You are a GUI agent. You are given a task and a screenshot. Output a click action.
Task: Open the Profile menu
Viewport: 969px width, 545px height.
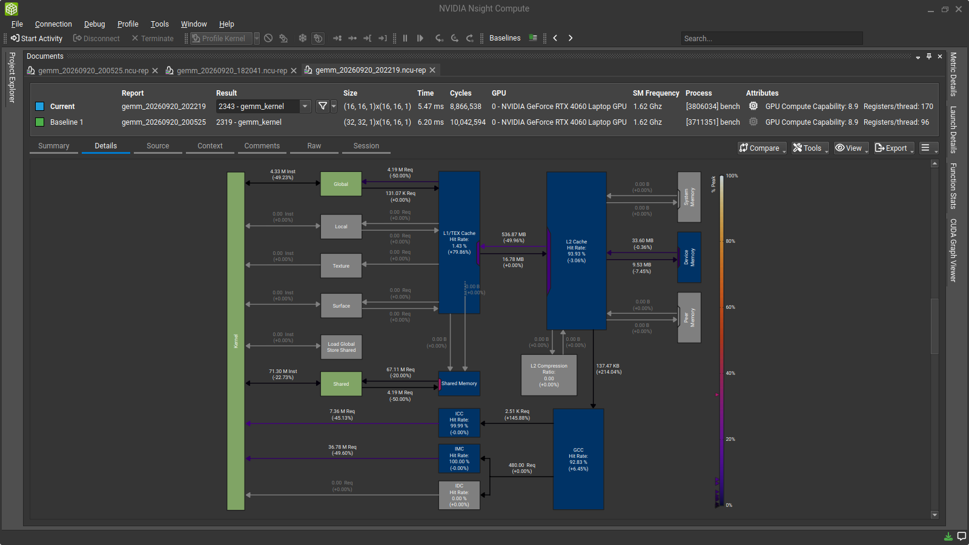(128, 24)
